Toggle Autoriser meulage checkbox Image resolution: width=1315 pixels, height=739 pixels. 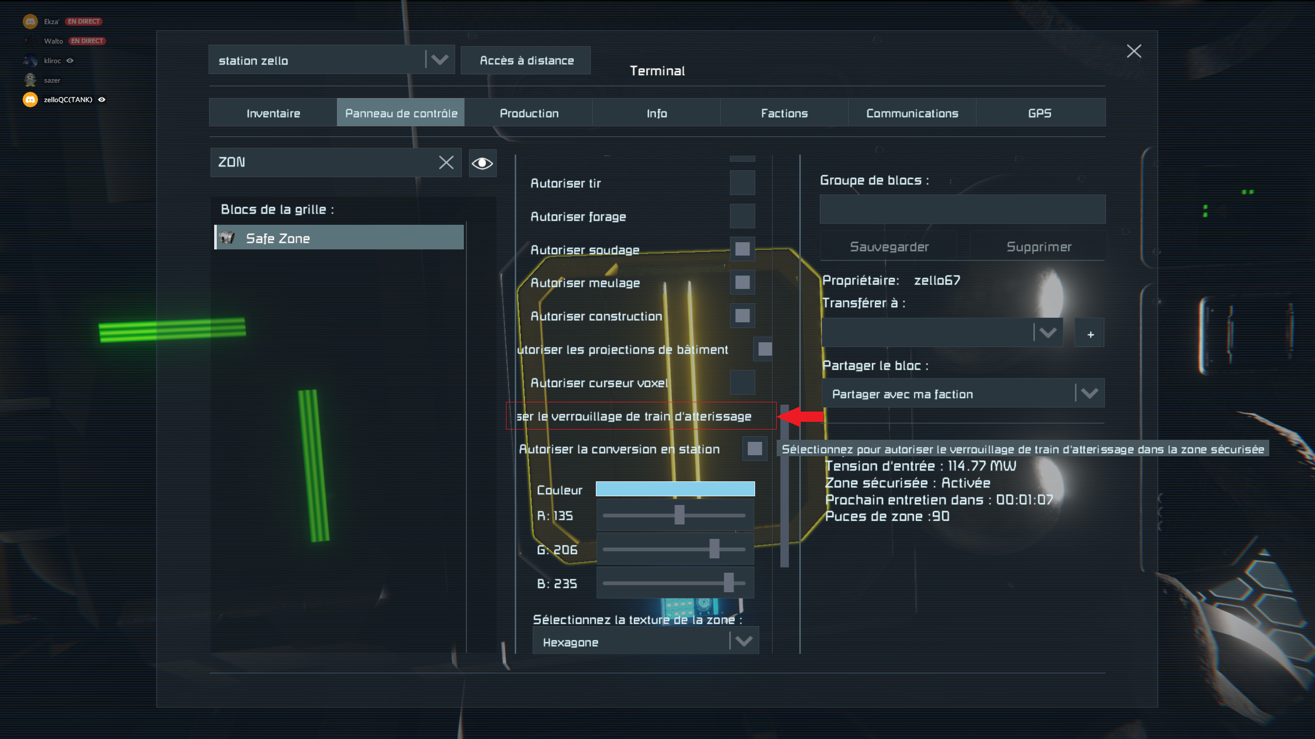tap(742, 282)
